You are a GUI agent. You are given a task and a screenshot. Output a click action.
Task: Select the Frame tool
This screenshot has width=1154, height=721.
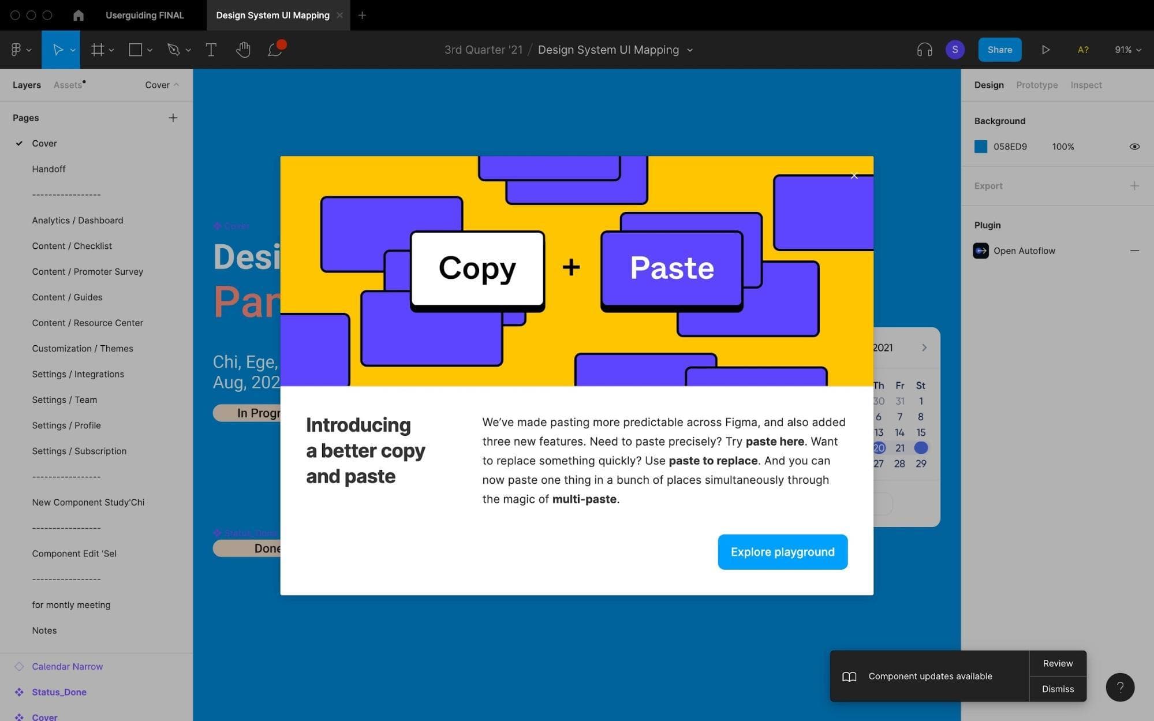[98, 50]
